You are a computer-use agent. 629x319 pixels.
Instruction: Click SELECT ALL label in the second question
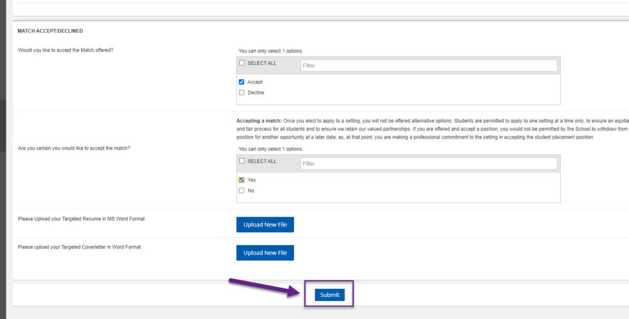tap(262, 161)
